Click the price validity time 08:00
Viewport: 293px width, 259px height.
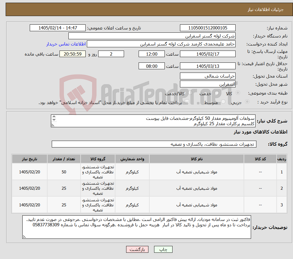[151, 66]
